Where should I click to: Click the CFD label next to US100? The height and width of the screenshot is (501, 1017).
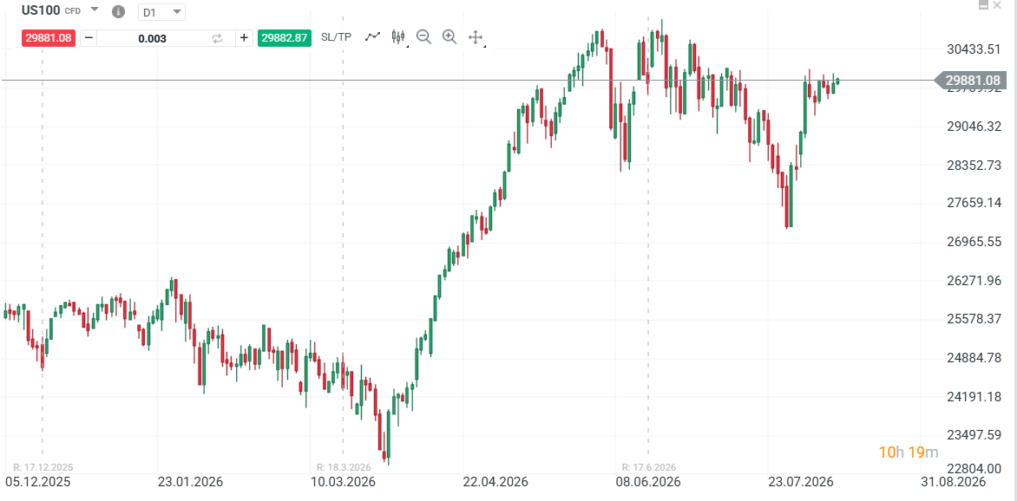73,11
